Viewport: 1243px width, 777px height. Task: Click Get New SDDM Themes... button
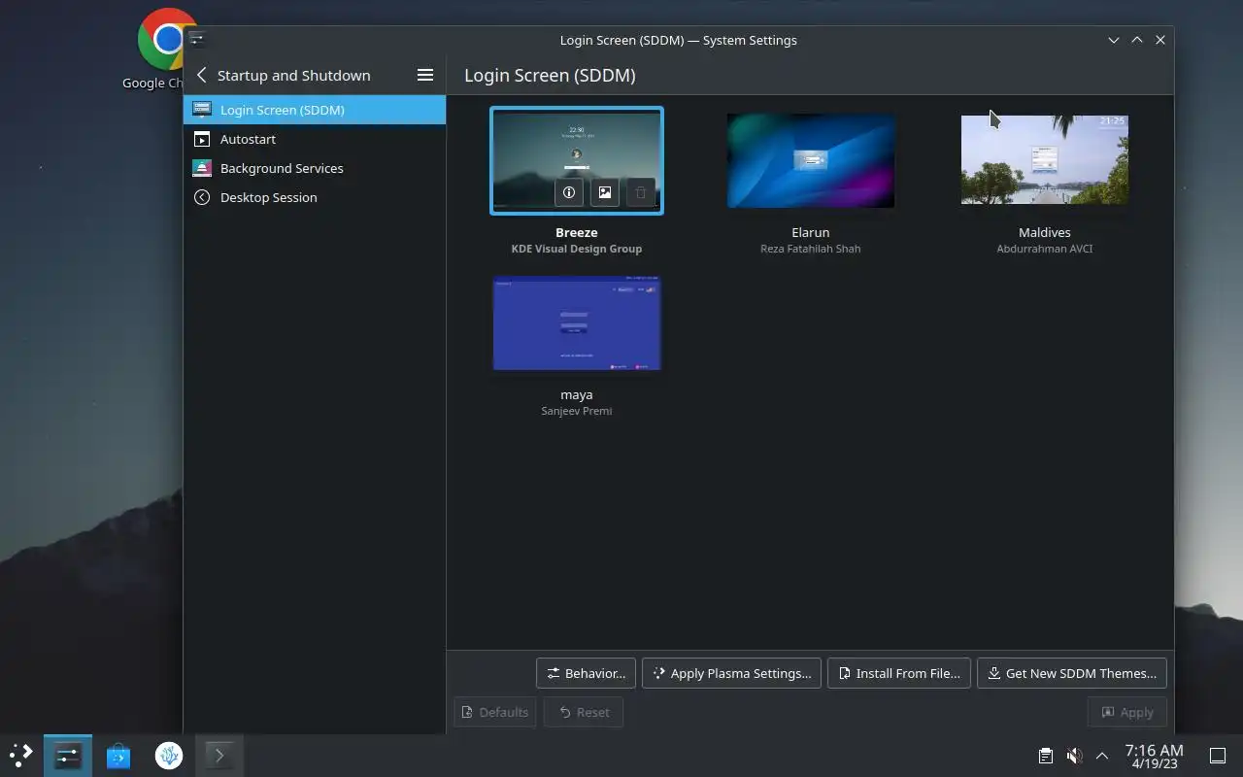pos(1071,673)
